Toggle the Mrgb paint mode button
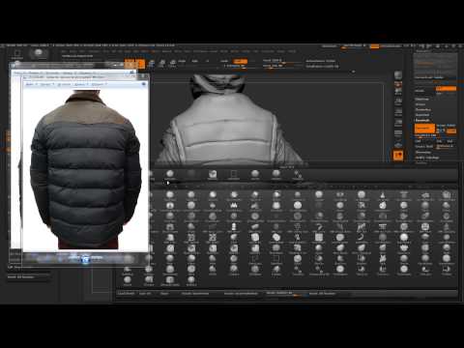 (x=182, y=61)
